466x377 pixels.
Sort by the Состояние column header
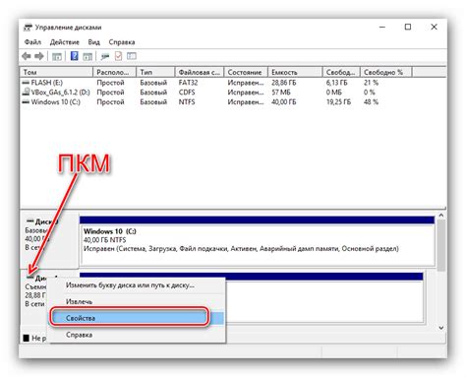(246, 72)
